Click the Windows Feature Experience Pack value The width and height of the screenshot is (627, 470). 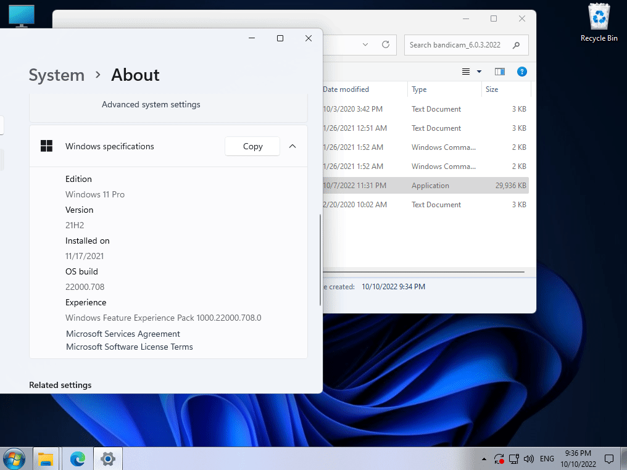click(163, 318)
